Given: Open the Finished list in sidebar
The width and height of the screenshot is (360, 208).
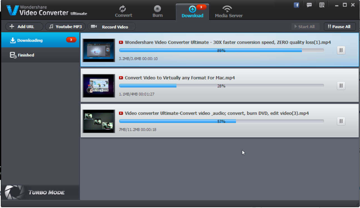Looking at the screenshot, I should point(40,55).
